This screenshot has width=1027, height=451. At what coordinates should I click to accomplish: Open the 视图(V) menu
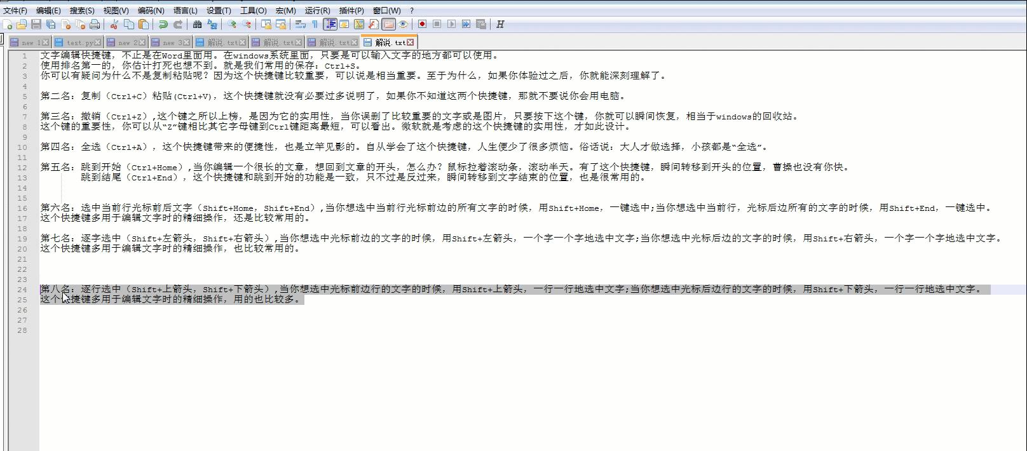(x=116, y=10)
